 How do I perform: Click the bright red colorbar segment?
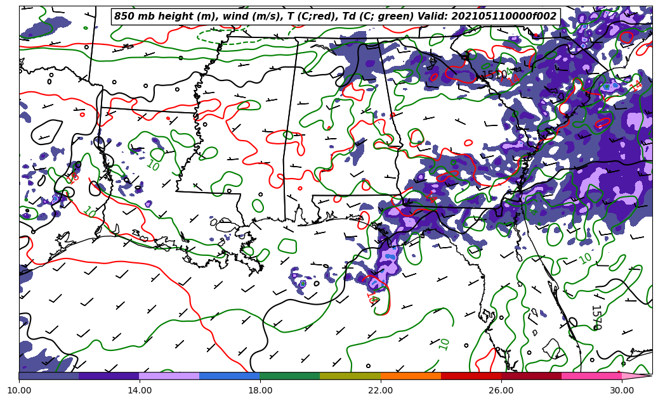(x=471, y=376)
